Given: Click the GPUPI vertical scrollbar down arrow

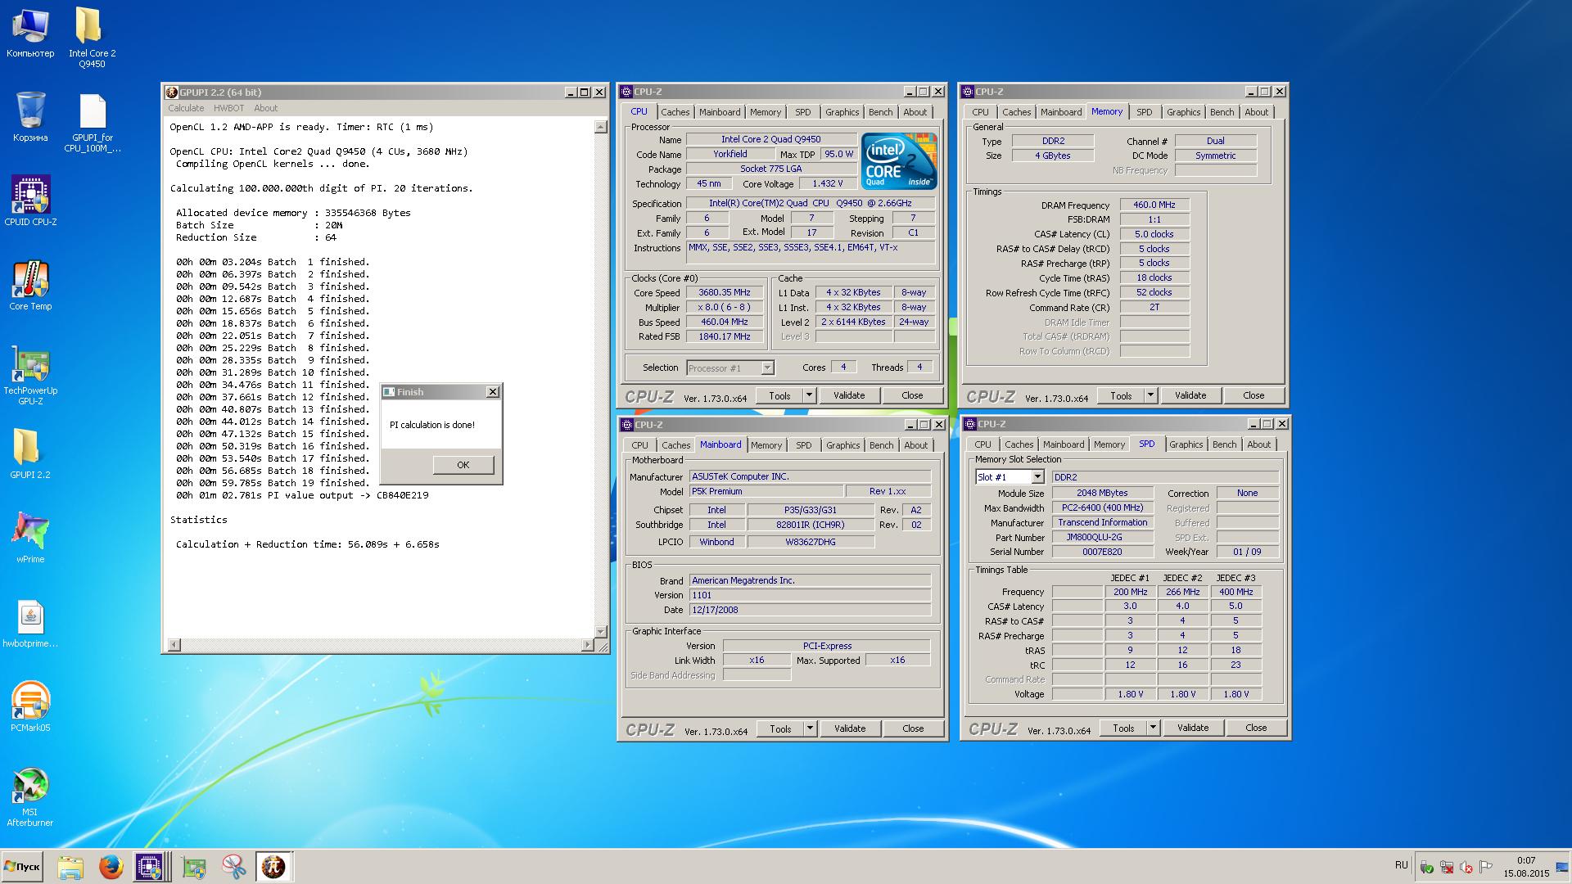Looking at the screenshot, I should [x=601, y=632].
